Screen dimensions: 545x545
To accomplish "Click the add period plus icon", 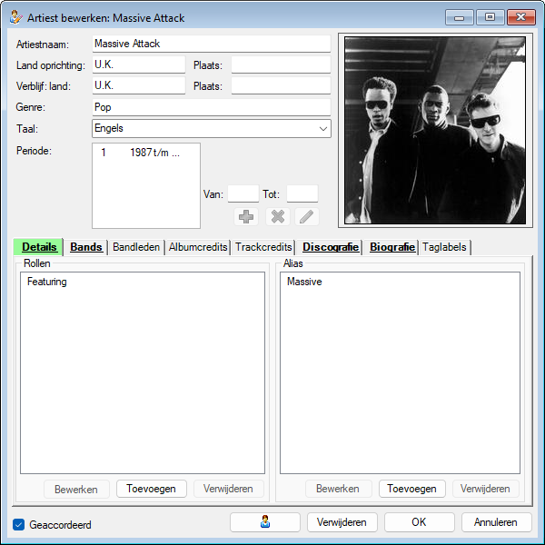I will 246,216.
